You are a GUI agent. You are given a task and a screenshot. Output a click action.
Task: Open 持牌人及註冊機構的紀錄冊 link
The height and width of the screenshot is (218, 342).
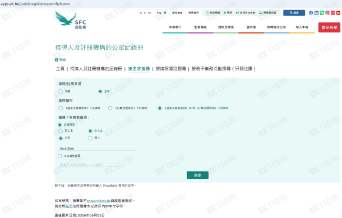96,69
